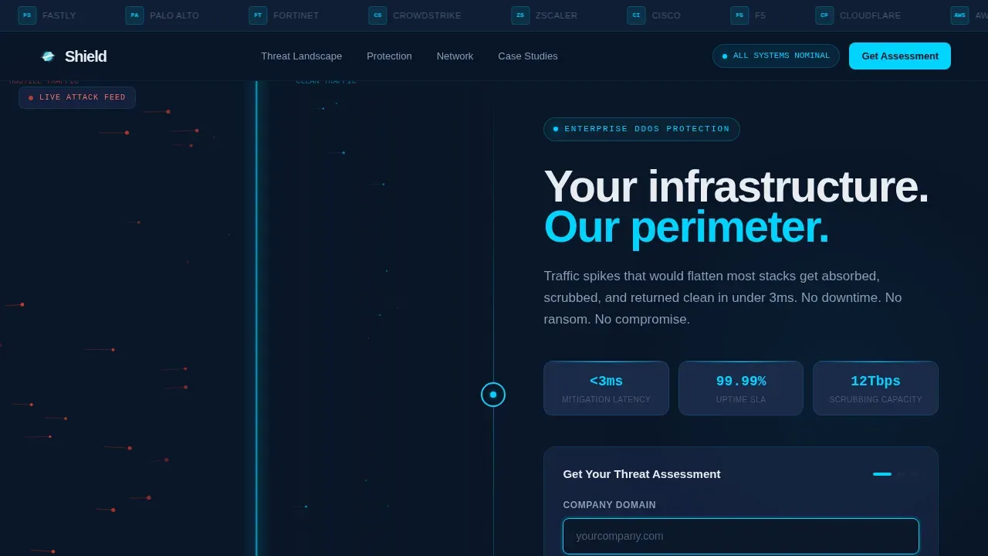988x556 pixels.
Task: Click the Live Attack Feed badge
Action: 77,98
